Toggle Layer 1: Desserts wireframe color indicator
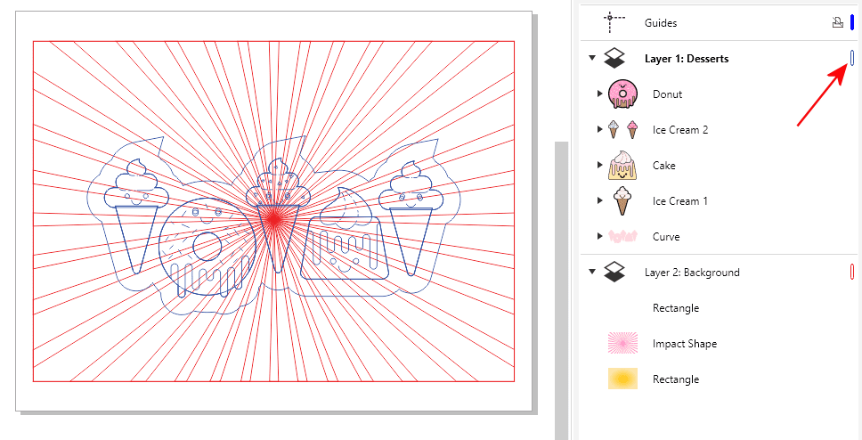 pyautogui.click(x=852, y=59)
